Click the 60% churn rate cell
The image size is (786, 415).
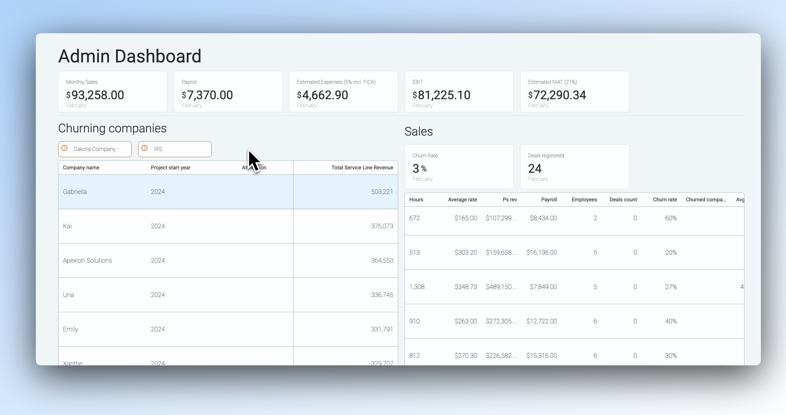click(671, 218)
